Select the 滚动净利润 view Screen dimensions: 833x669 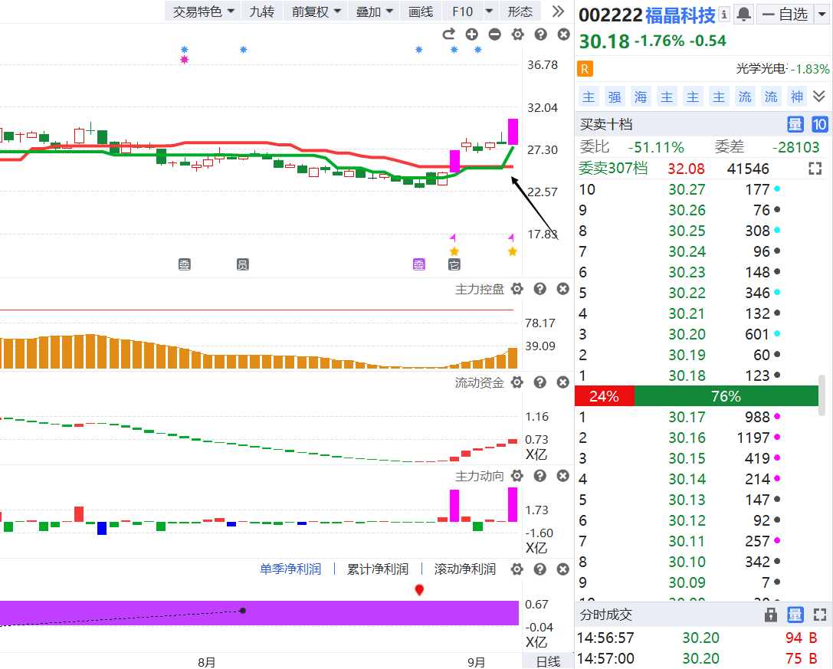click(465, 569)
